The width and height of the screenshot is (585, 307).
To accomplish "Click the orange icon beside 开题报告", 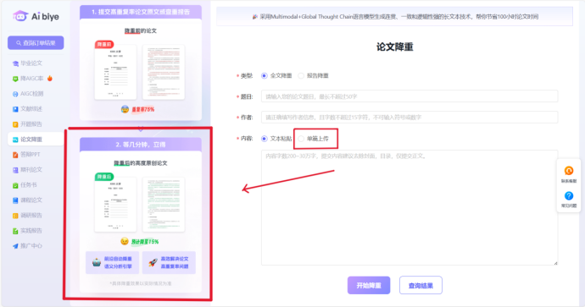I will (15, 124).
